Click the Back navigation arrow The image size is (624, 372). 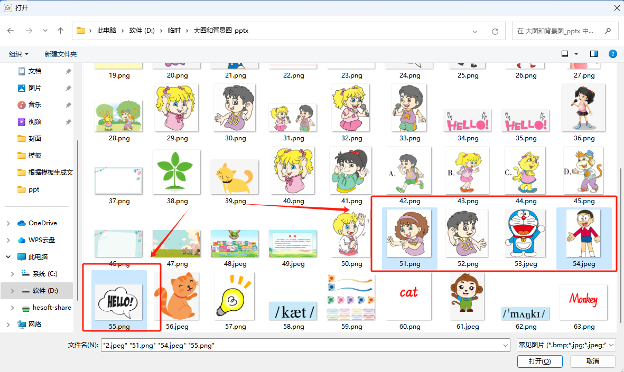coord(11,31)
